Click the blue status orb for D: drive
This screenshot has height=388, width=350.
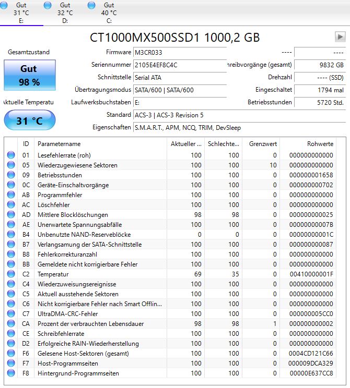click(x=48, y=5)
